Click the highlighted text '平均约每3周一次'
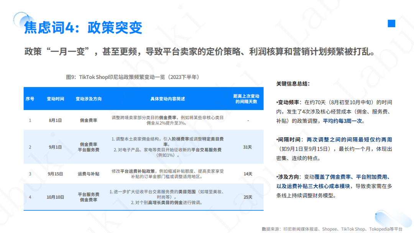The height and width of the screenshot is (233, 414). coord(342,121)
